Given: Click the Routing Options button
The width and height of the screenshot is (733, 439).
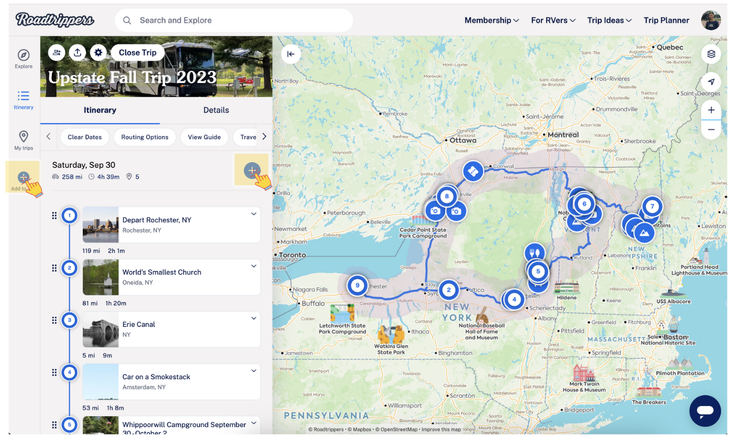Looking at the screenshot, I should [x=145, y=137].
